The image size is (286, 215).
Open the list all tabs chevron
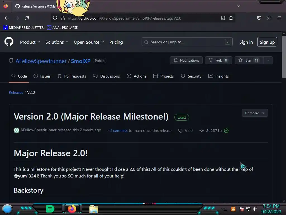click(239, 6)
